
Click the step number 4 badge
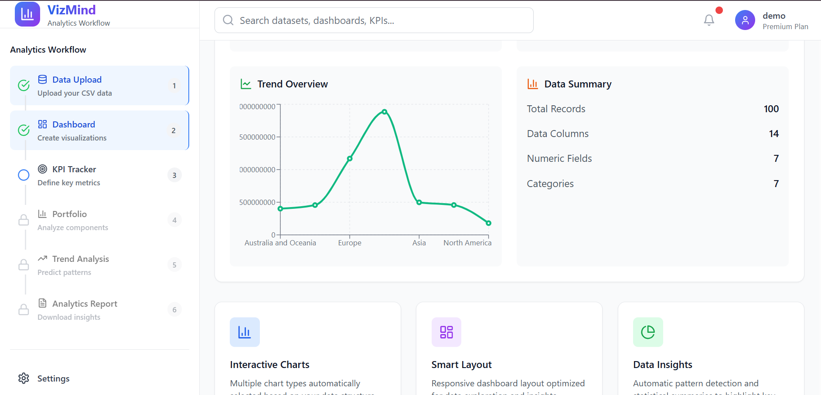click(x=174, y=220)
